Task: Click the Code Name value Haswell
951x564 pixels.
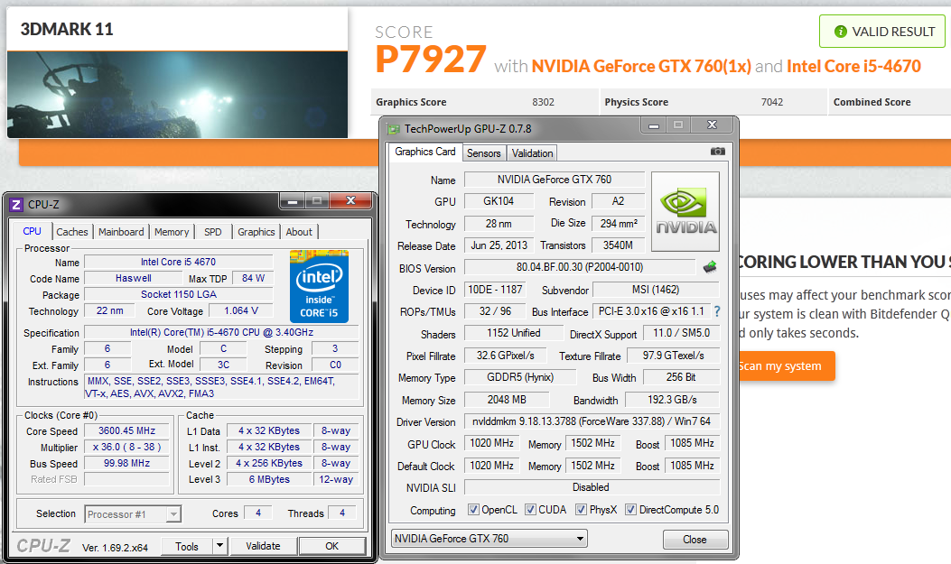Action: [x=134, y=278]
